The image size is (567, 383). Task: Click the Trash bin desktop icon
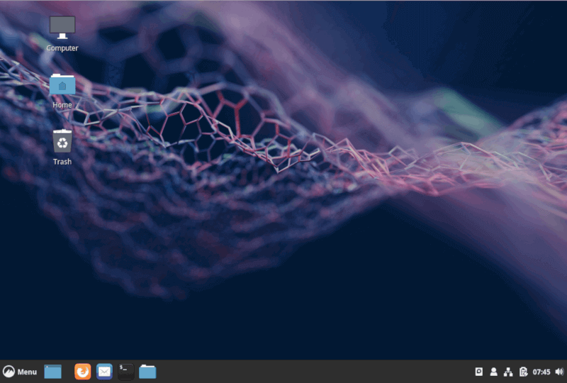62,141
